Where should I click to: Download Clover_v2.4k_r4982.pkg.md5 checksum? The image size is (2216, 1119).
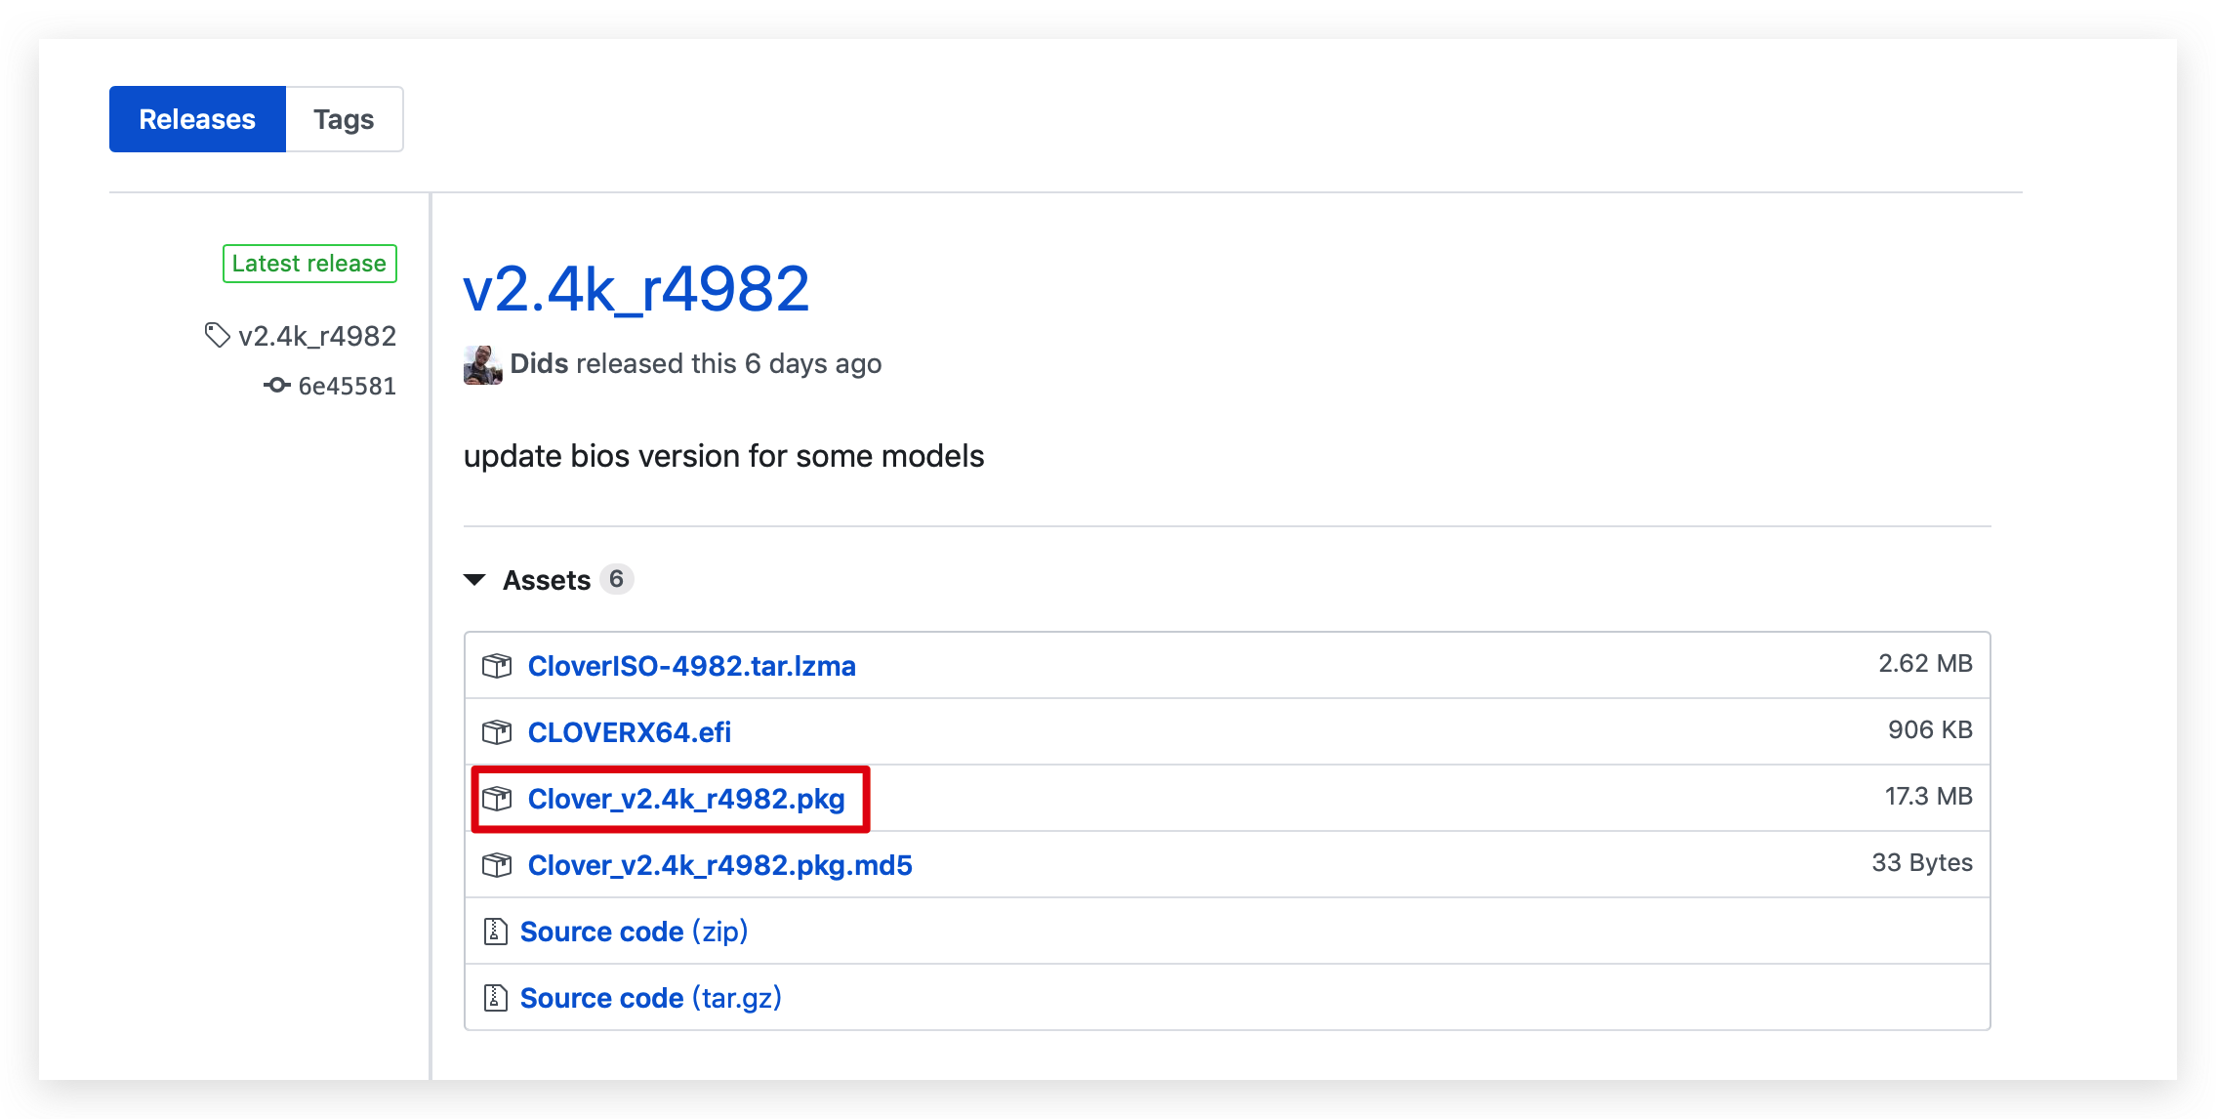pyautogui.click(x=719, y=865)
